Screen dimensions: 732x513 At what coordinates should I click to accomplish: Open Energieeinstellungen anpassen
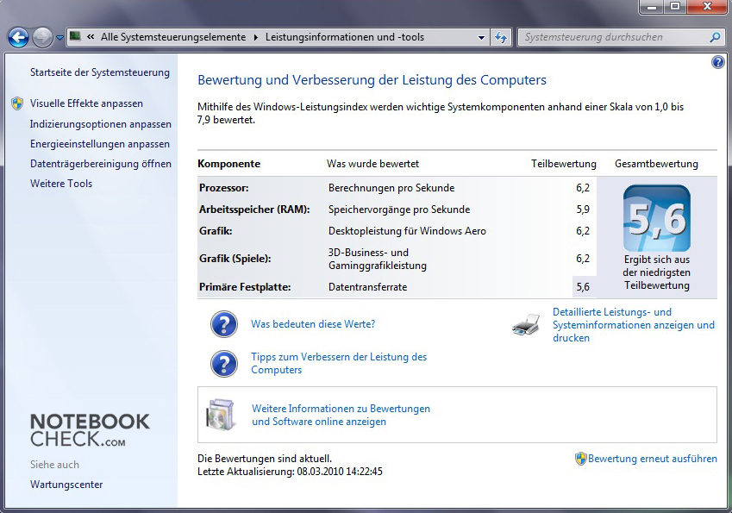pos(100,144)
